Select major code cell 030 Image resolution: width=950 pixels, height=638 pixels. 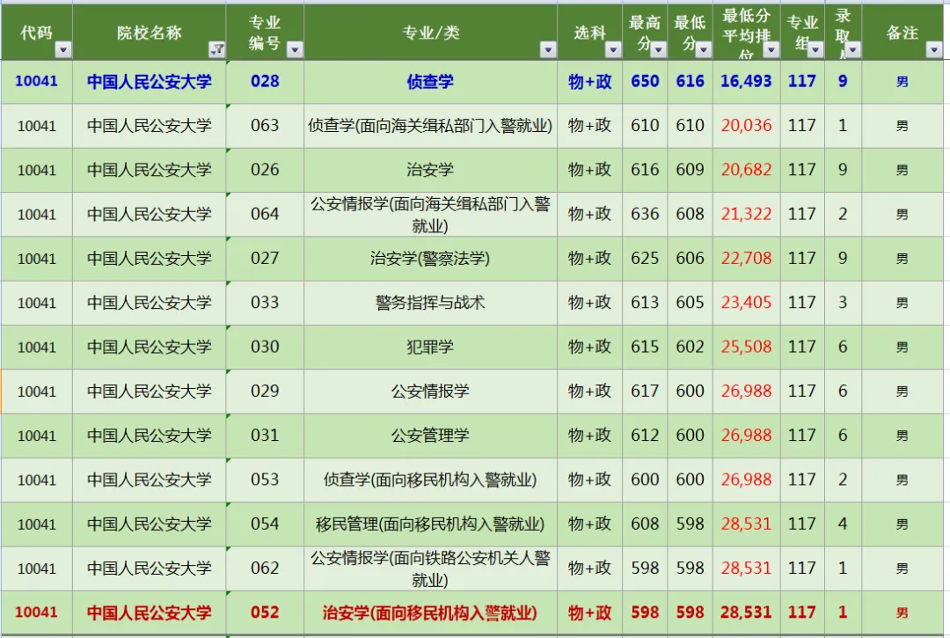pos(265,347)
